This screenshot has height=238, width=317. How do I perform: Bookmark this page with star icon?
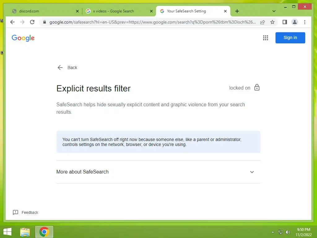tap(272, 22)
